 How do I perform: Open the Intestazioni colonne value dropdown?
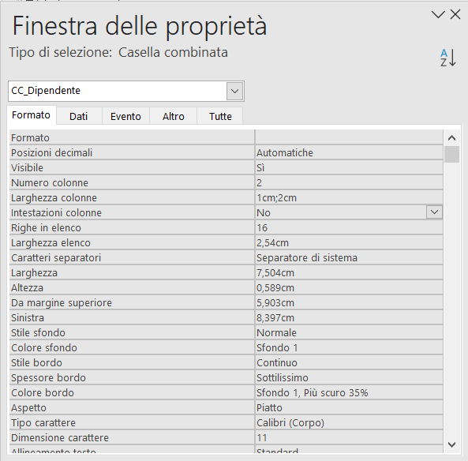point(434,212)
